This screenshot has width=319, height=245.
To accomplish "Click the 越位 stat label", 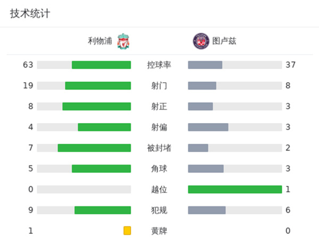I will 159,189.
